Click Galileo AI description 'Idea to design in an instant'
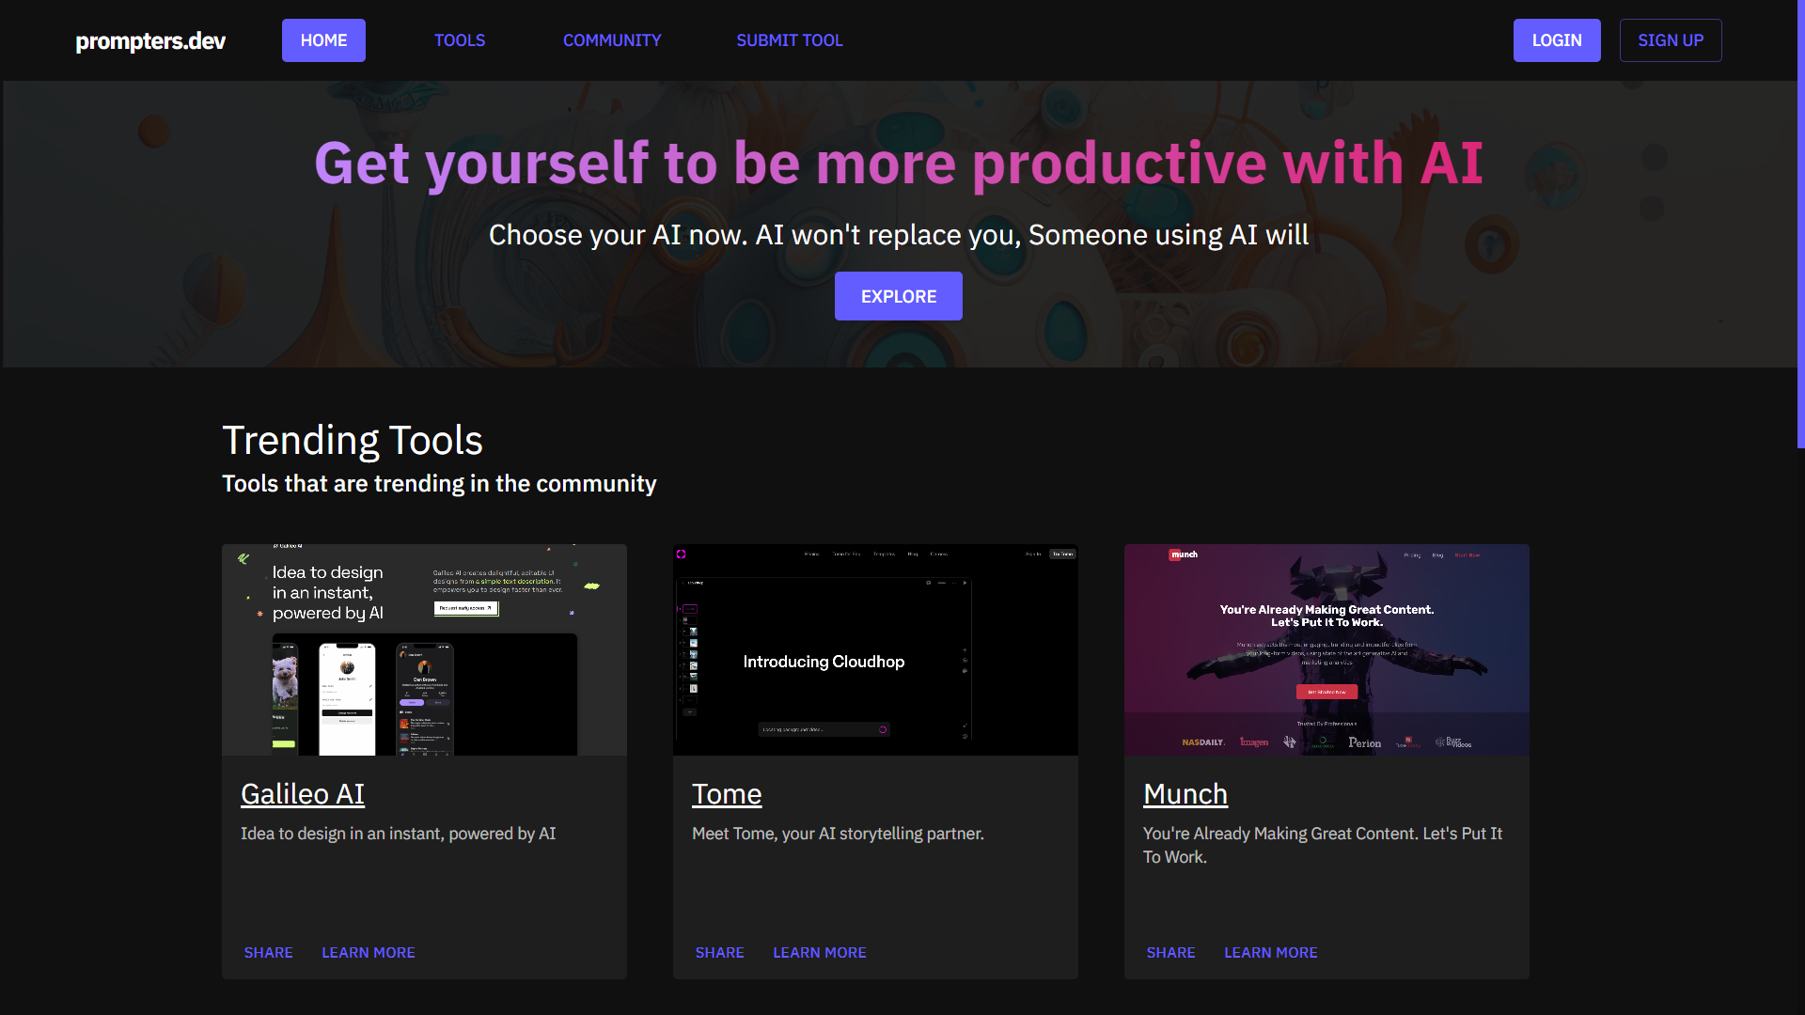This screenshot has width=1805, height=1015. (399, 834)
